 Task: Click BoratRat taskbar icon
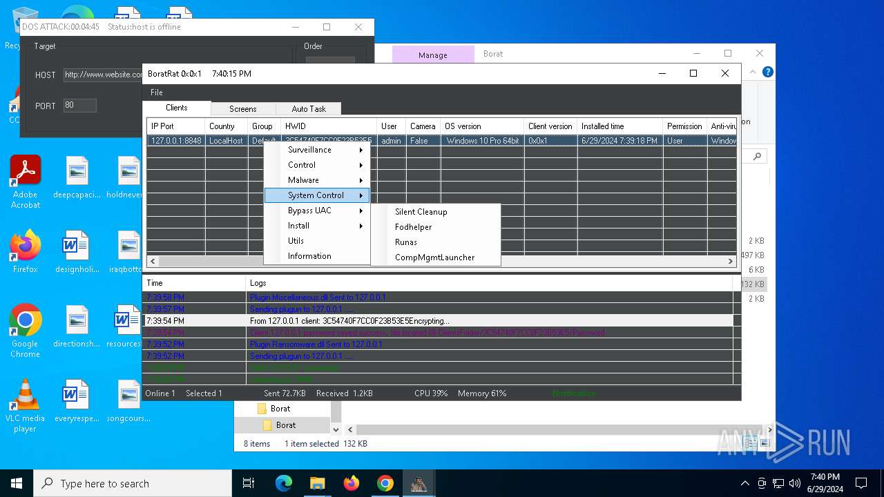[x=419, y=483]
